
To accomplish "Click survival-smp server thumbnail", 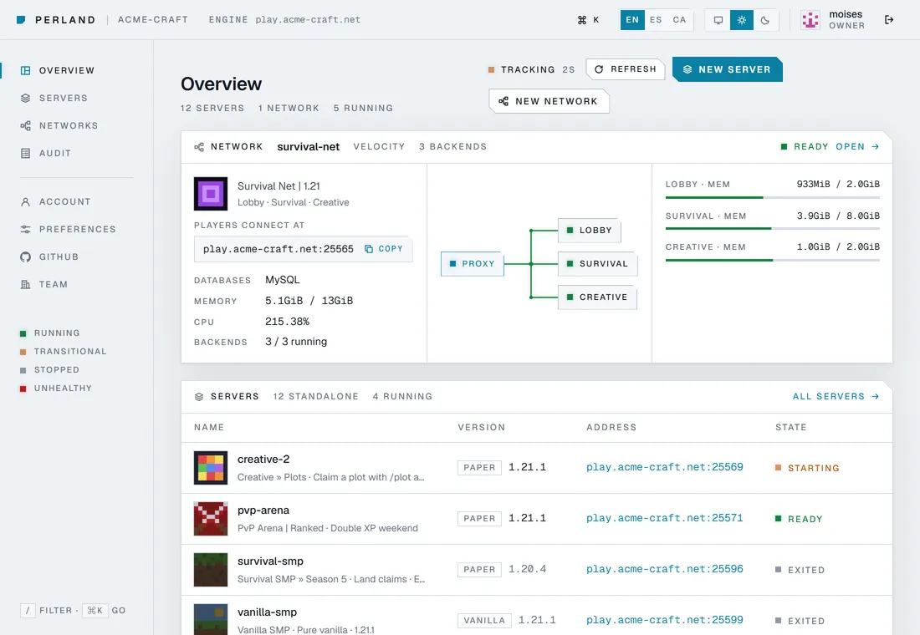I will [x=211, y=569].
